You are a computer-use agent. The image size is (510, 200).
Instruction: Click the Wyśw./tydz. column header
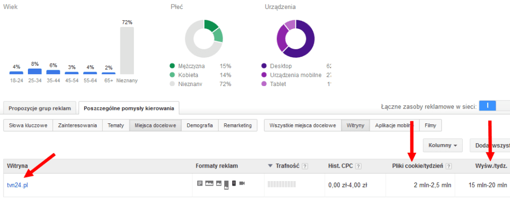[x=491, y=166]
